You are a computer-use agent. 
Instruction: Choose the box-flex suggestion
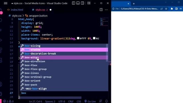pyautogui.click(x=64, y=65)
